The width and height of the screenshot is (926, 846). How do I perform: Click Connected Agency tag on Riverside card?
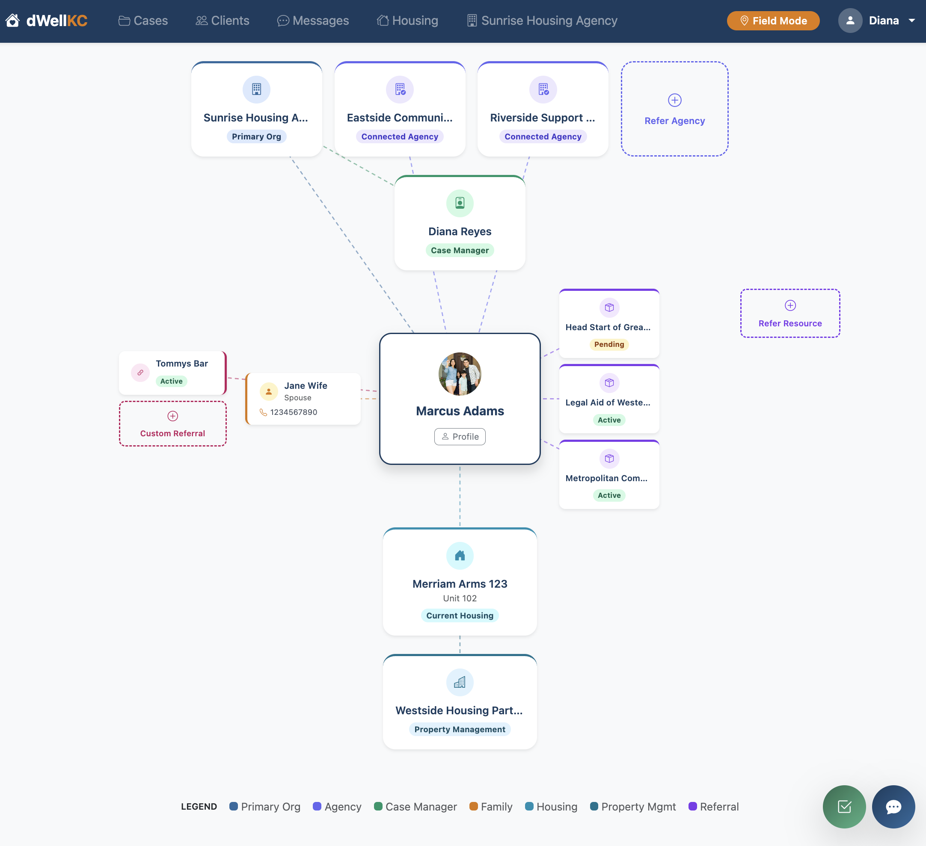[543, 136]
